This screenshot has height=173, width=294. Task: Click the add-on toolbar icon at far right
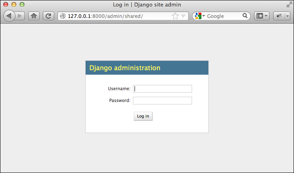click(x=279, y=16)
